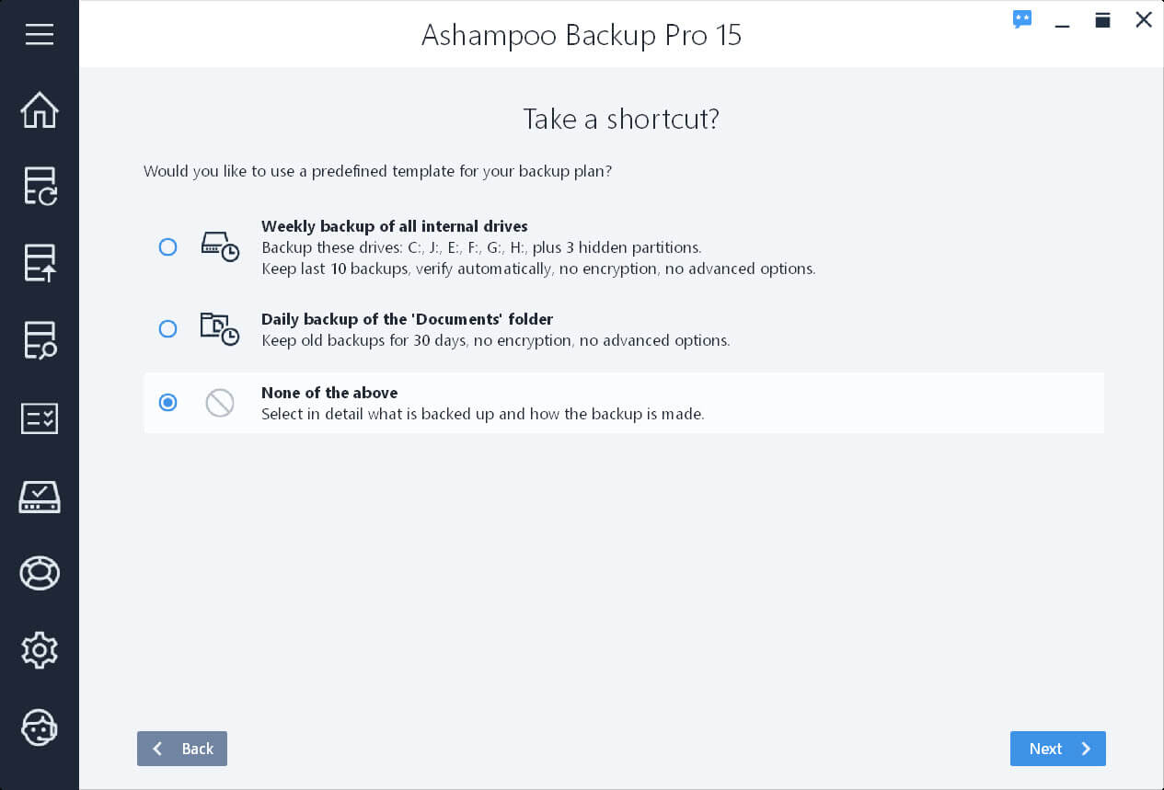The image size is (1164, 790).
Task: Open backup plans icon with refresh arrow
Action: point(40,186)
